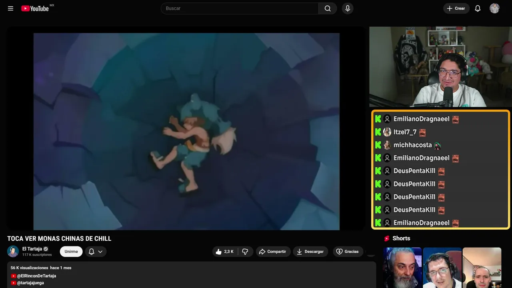Click the michhacosta chat username
Screen dimensions: 512x288
coord(412,145)
